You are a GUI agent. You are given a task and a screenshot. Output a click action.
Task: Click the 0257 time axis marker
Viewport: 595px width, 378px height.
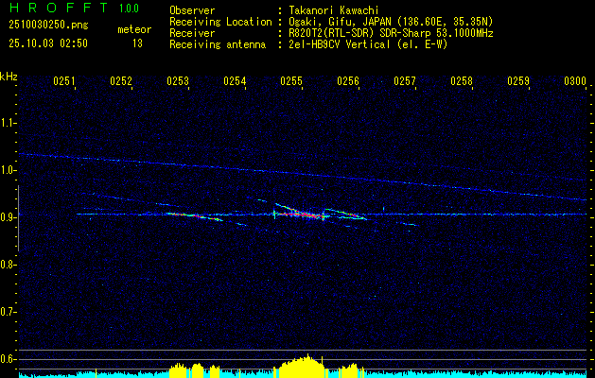(405, 81)
